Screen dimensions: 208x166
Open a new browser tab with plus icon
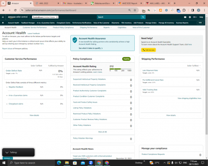tap(175, 3)
